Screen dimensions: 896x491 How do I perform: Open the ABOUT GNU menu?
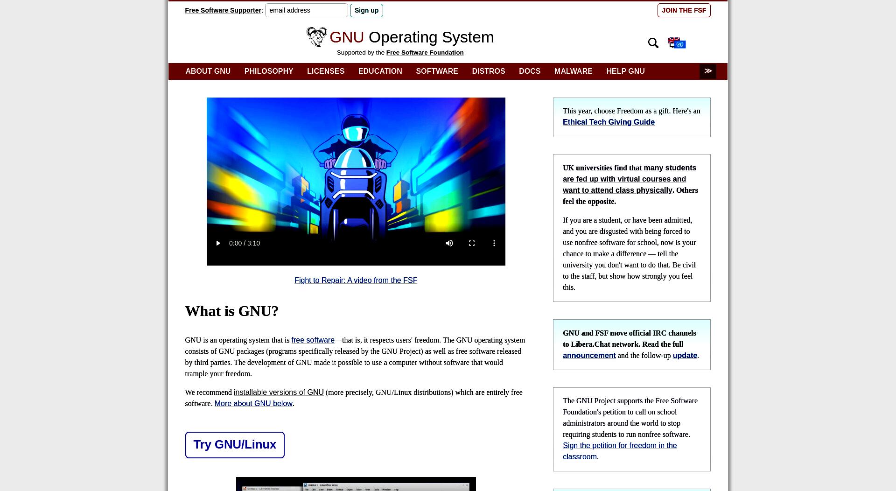pos(208,71)
